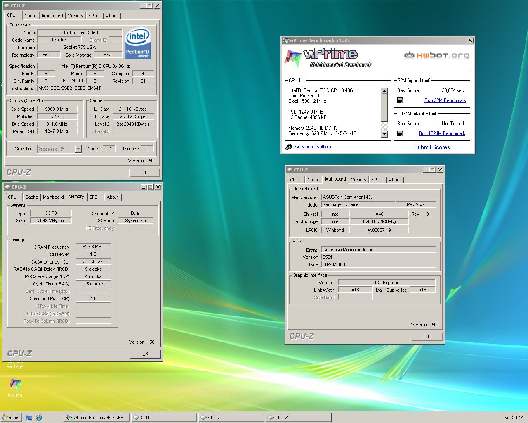The image size is (528, 423).
Task: Open the Processor #1 selection dropdown
Action: pyautogui.click(x=78, y=149)
